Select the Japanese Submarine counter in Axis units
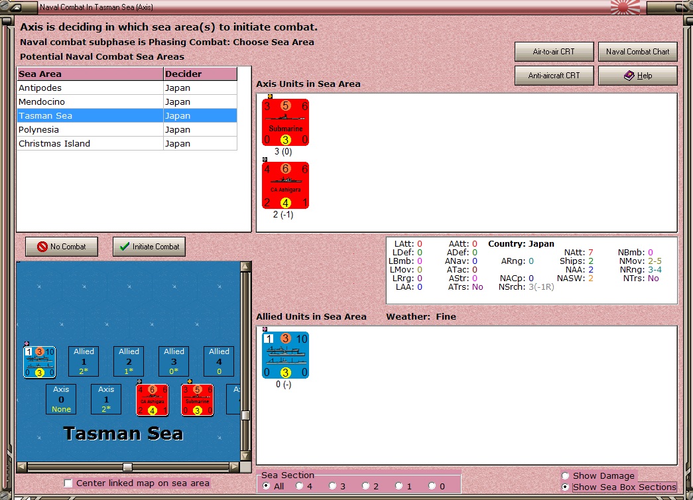Image resolution: width=693 pixels, height=500 pixels. tap(286, 123)
